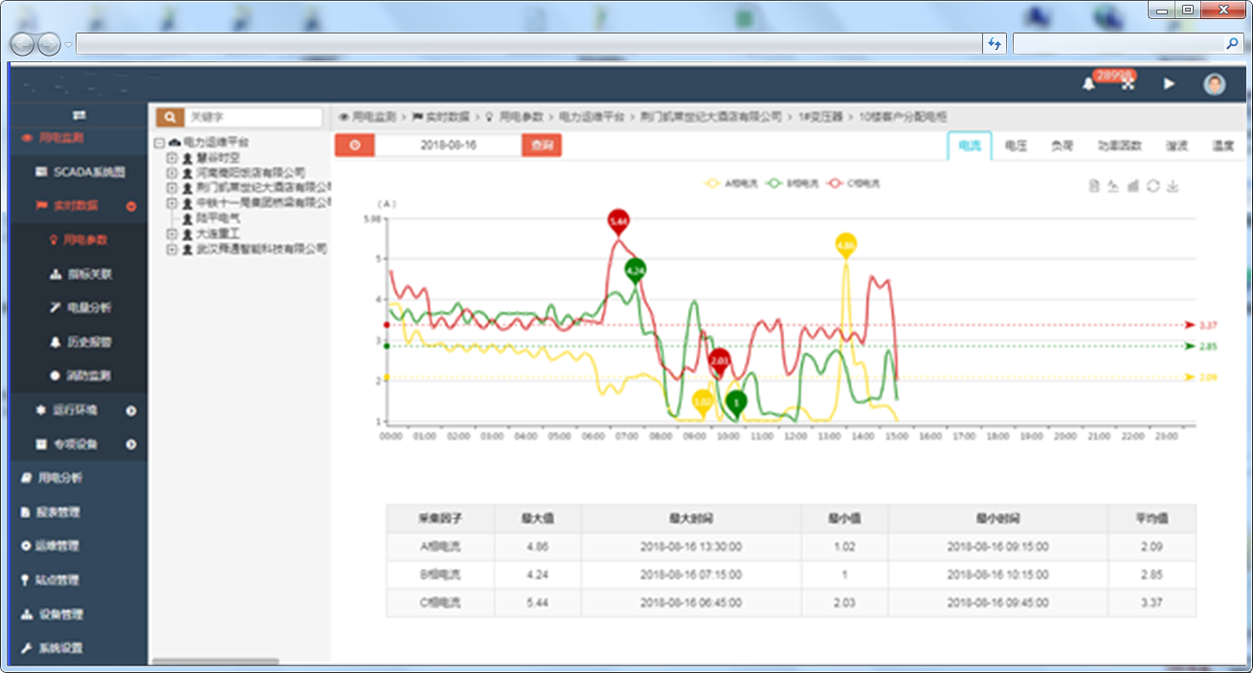Open the date picker clock button
Viewport: 1253px width, 673px height.
point(355,146)
